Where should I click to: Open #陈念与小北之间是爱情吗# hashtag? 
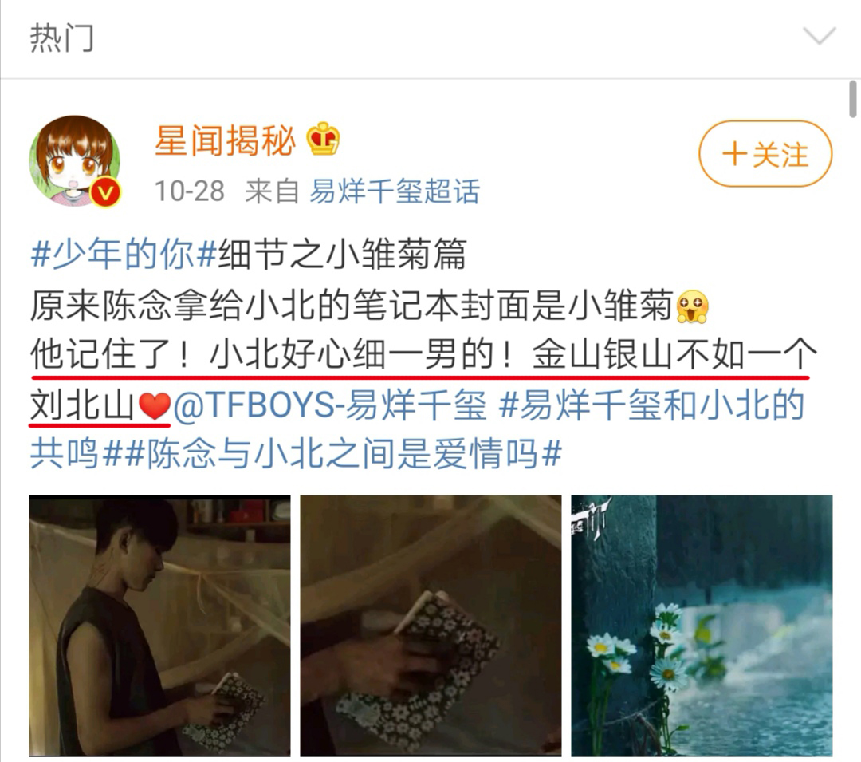(x=343, y=455)
